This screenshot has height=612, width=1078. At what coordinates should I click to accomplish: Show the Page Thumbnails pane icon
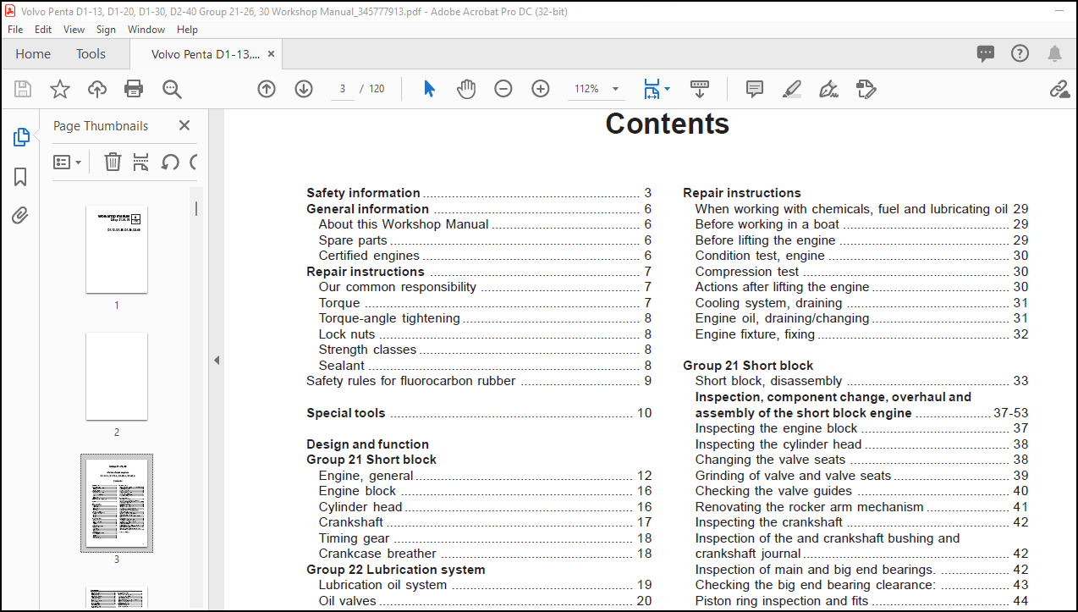click(21, 137)
